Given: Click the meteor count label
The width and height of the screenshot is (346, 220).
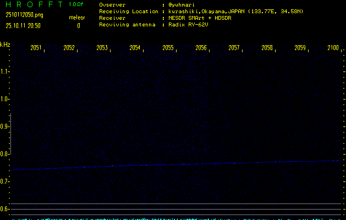Looking at the screenshot, I should click(x=77, y=18).
